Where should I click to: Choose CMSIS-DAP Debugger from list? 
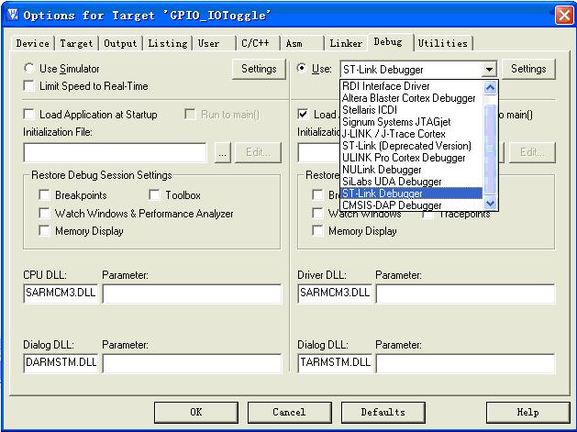click(x=411, y=205)
